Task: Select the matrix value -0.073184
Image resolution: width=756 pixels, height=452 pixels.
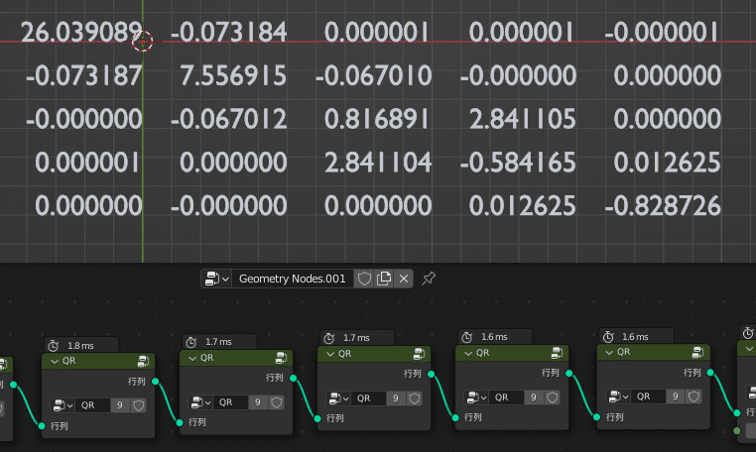Action: click(x=228, y=32)
